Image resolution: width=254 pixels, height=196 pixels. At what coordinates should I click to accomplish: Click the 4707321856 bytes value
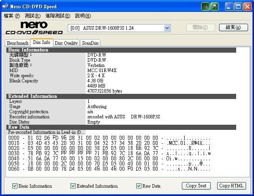[x=105, y=91]
